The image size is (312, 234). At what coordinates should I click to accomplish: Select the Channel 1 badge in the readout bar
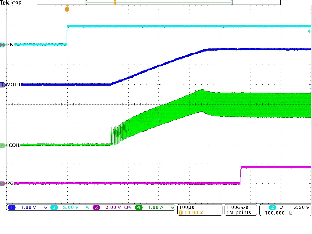12,207
